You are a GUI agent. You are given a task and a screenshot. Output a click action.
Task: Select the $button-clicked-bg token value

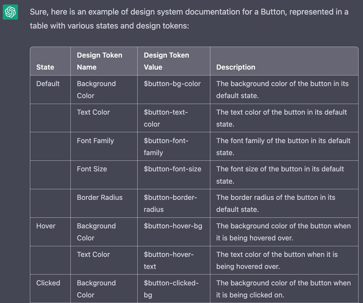coord(171,289)
